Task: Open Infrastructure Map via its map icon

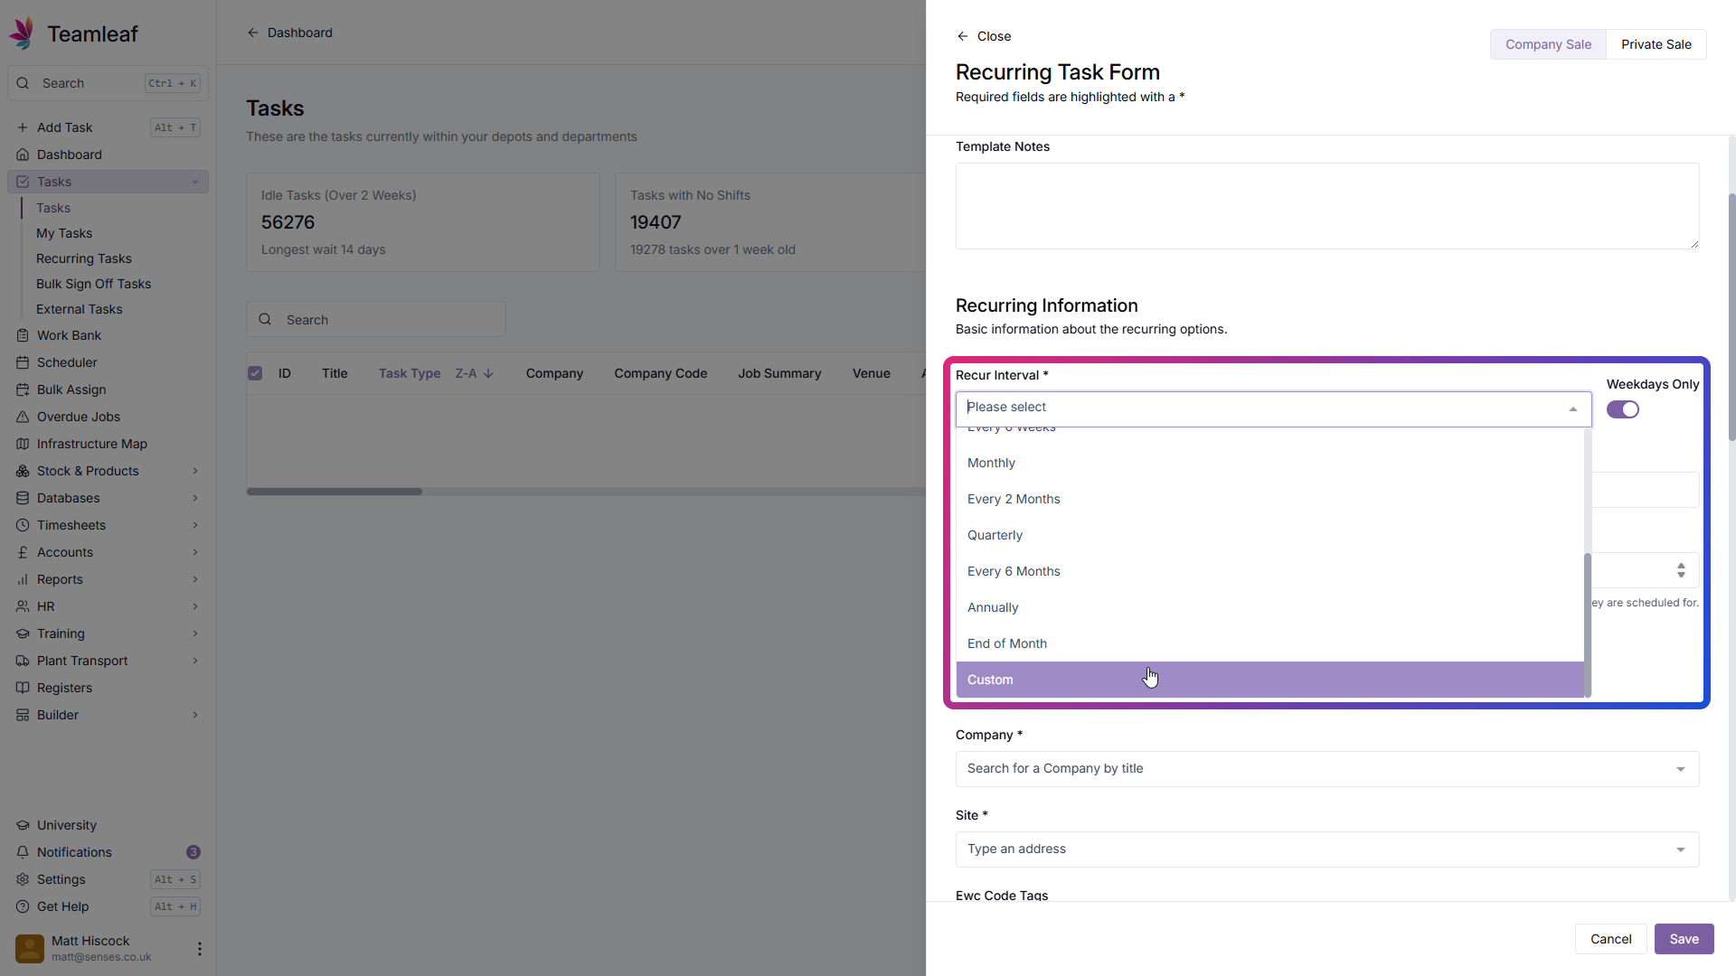Action: tap(23, 444)
